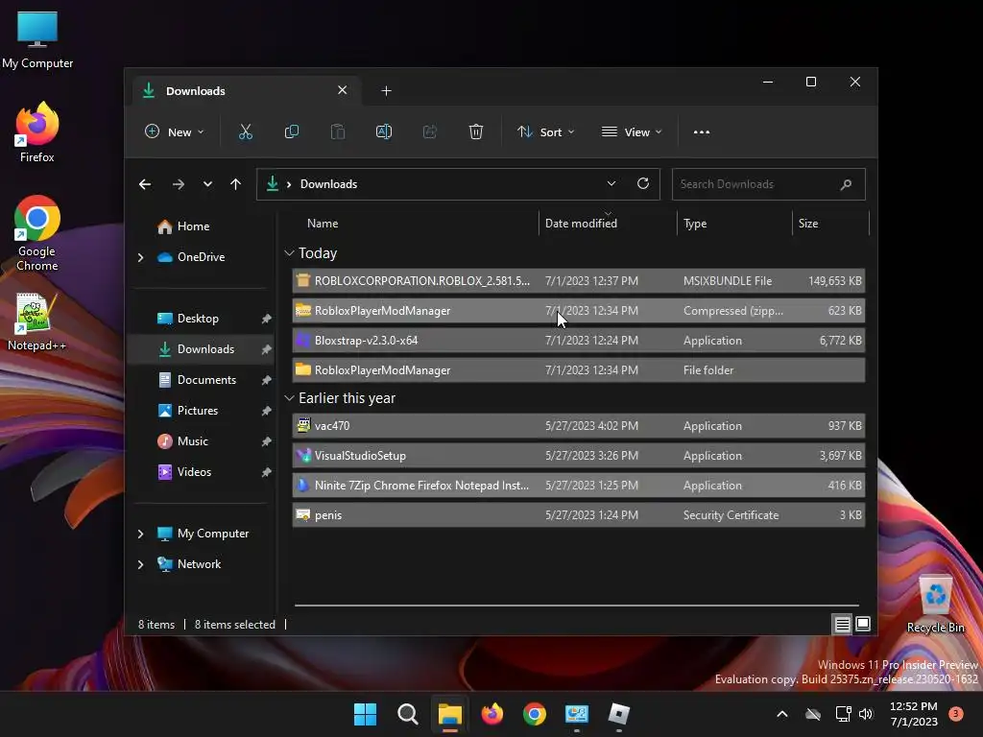
Task: Open Firefox desktop shortcut
Action: (x=37, y=132)
